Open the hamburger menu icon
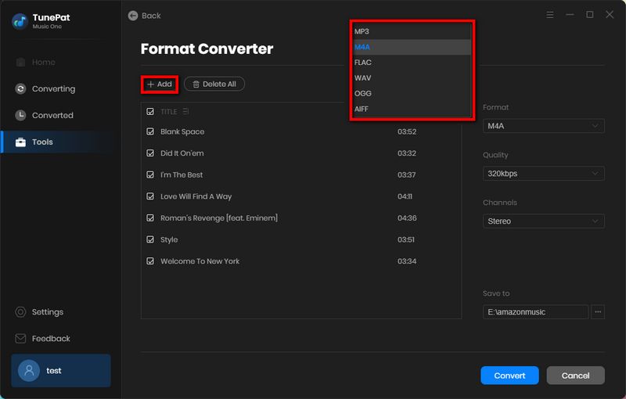The height and width of the screenshot is (399, 626). coord(550,15)
